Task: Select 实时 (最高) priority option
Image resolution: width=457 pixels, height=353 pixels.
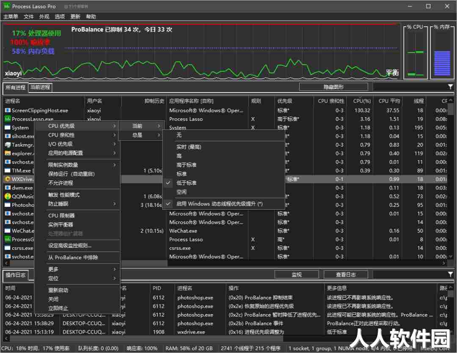Action: (224, 147)
